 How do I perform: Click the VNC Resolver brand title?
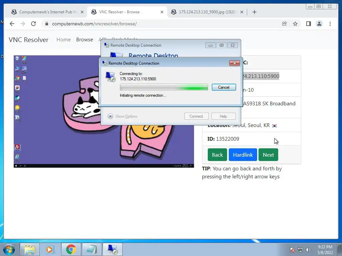point(29,40)
